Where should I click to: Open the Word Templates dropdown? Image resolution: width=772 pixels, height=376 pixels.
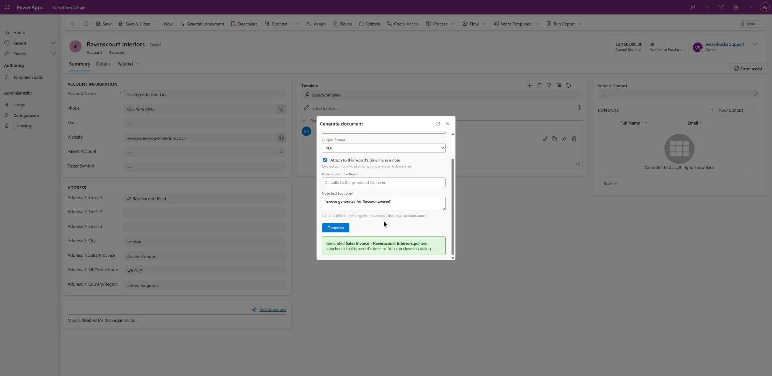(515, 24)
